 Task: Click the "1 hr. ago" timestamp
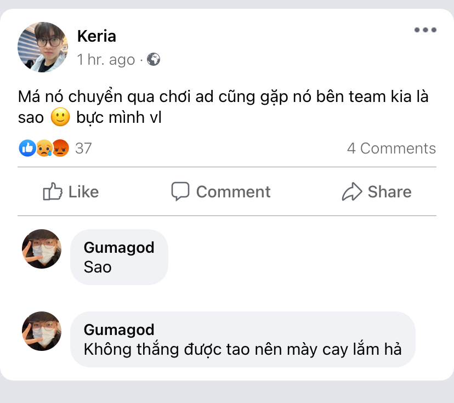[x=106, y=59]
